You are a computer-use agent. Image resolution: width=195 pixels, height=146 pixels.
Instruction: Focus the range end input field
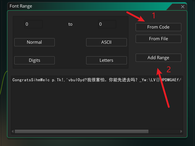click(107, 24)
